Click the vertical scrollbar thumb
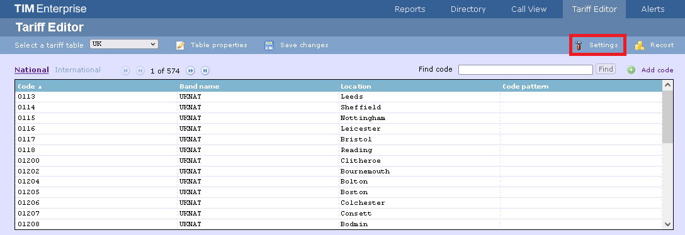The height and width of the screenshot is (235, 685). click(x=667, y=117)
